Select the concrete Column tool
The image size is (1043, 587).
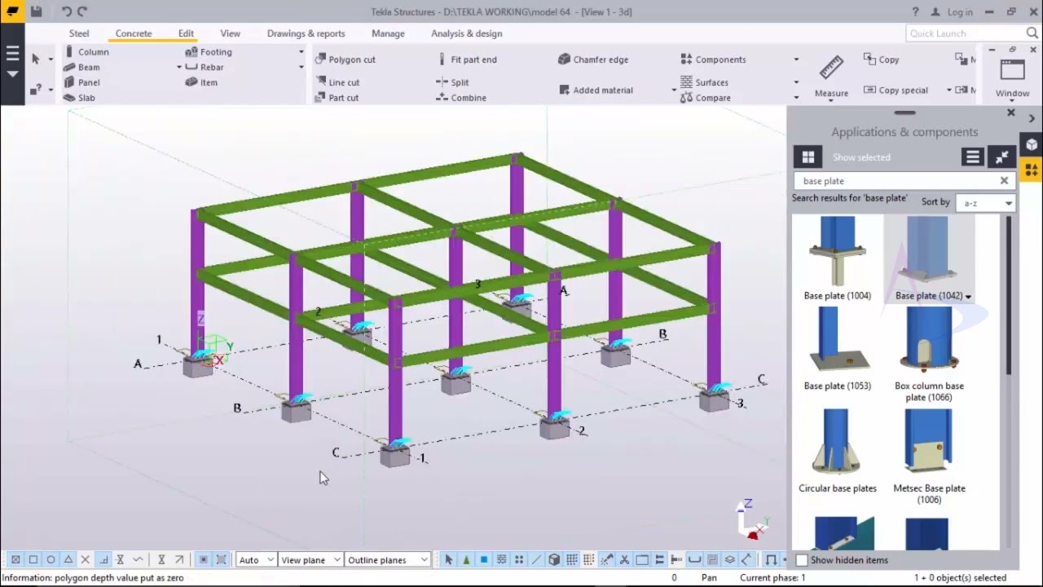tap(86, 51)
